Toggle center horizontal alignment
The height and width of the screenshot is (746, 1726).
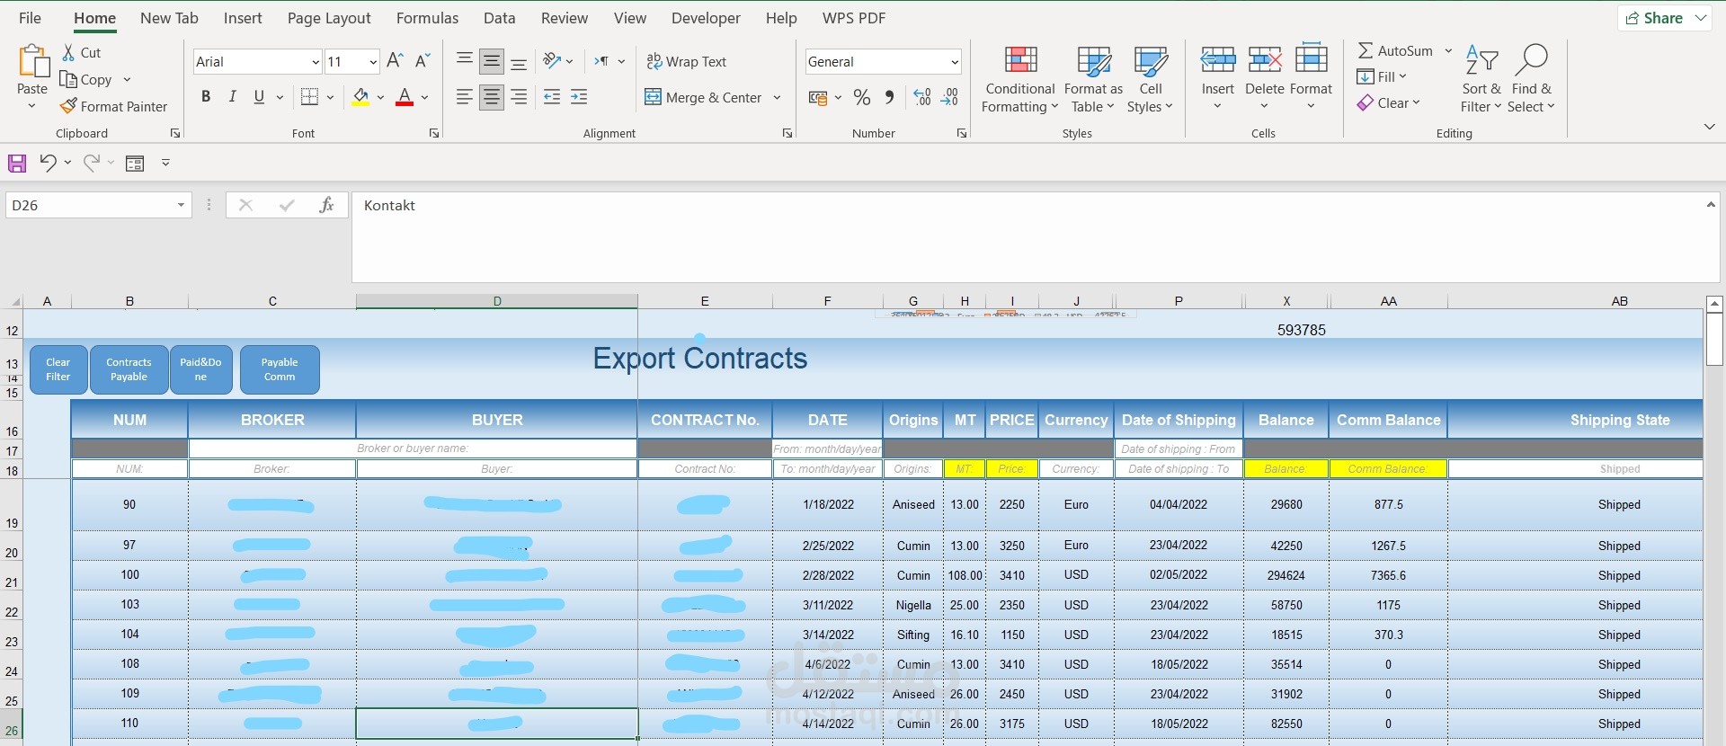tap(492, 97)
